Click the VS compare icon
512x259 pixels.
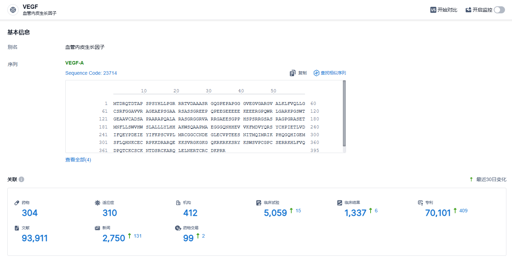433,10
